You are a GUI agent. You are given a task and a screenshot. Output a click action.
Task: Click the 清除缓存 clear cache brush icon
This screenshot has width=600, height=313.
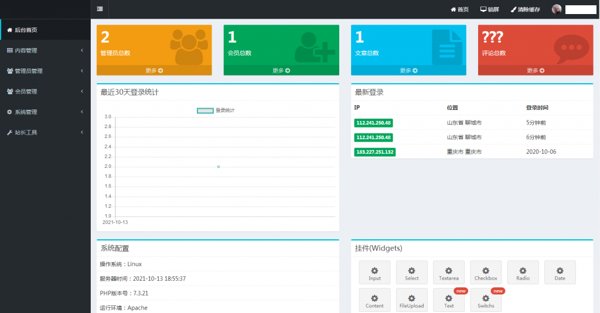click(x=514, y=9)
